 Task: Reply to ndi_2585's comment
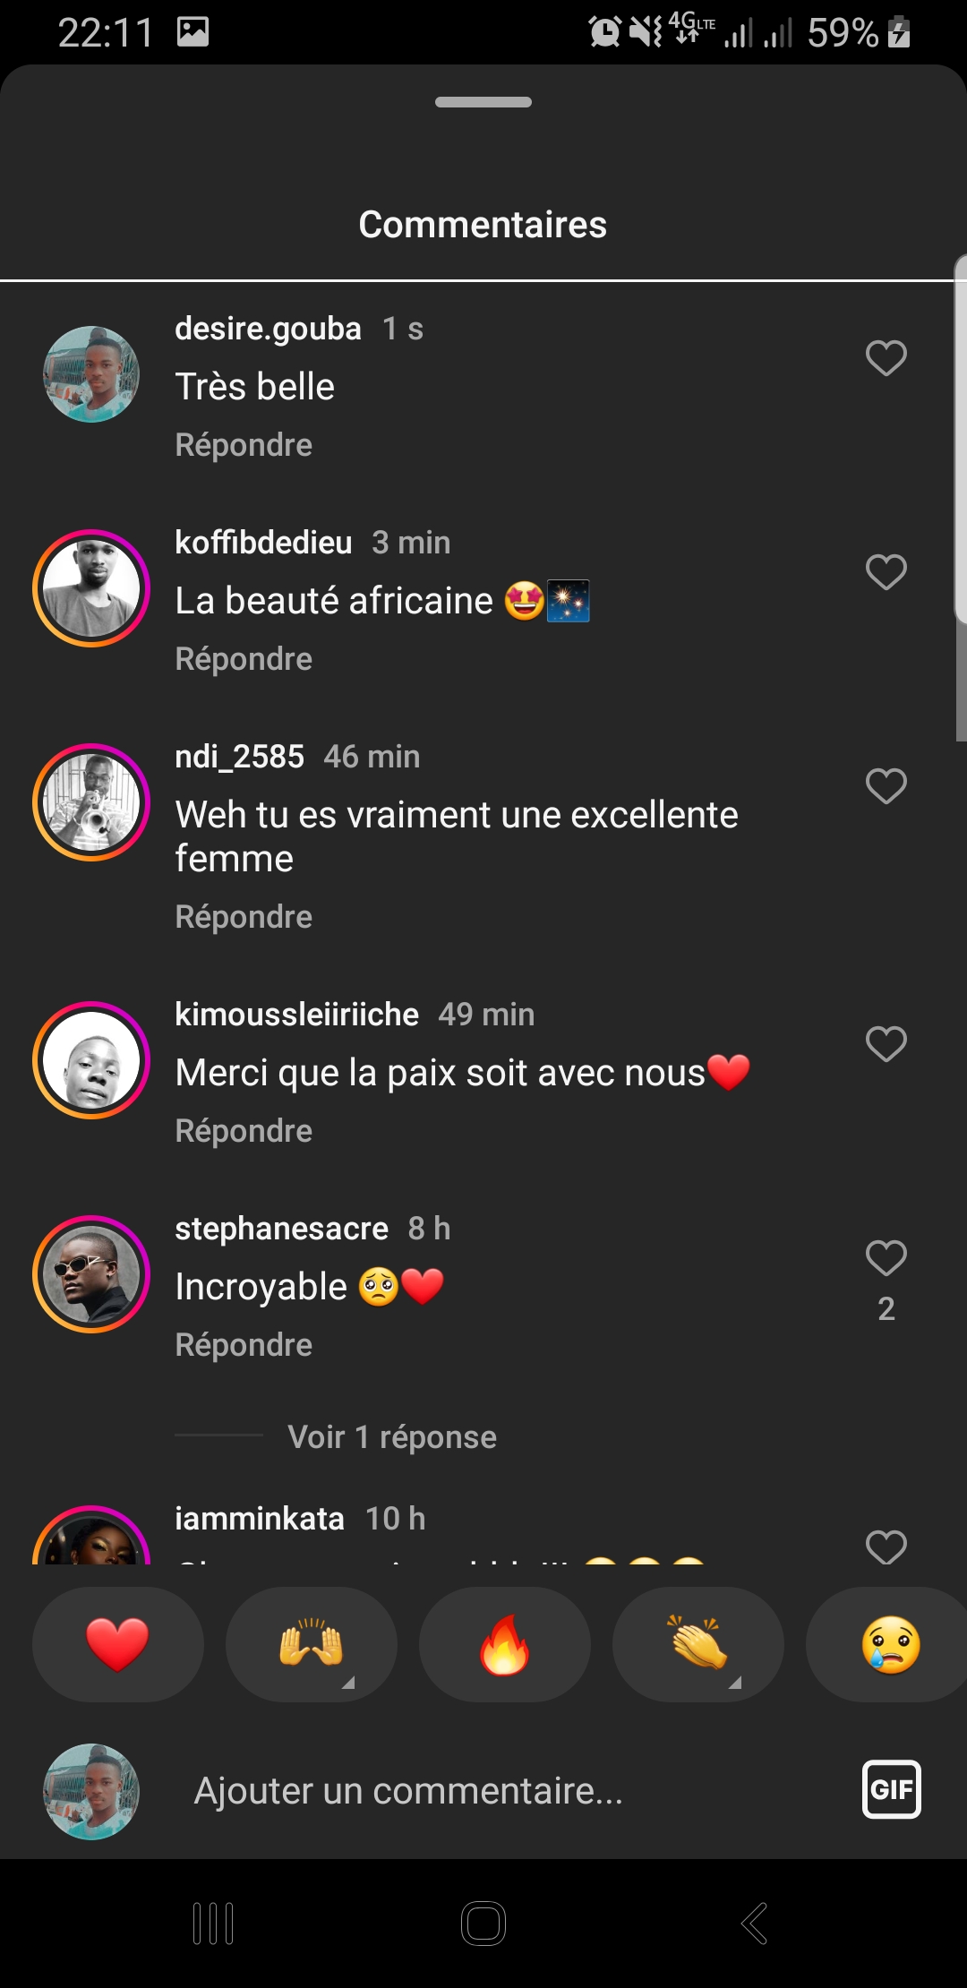(x=244, y=917)
